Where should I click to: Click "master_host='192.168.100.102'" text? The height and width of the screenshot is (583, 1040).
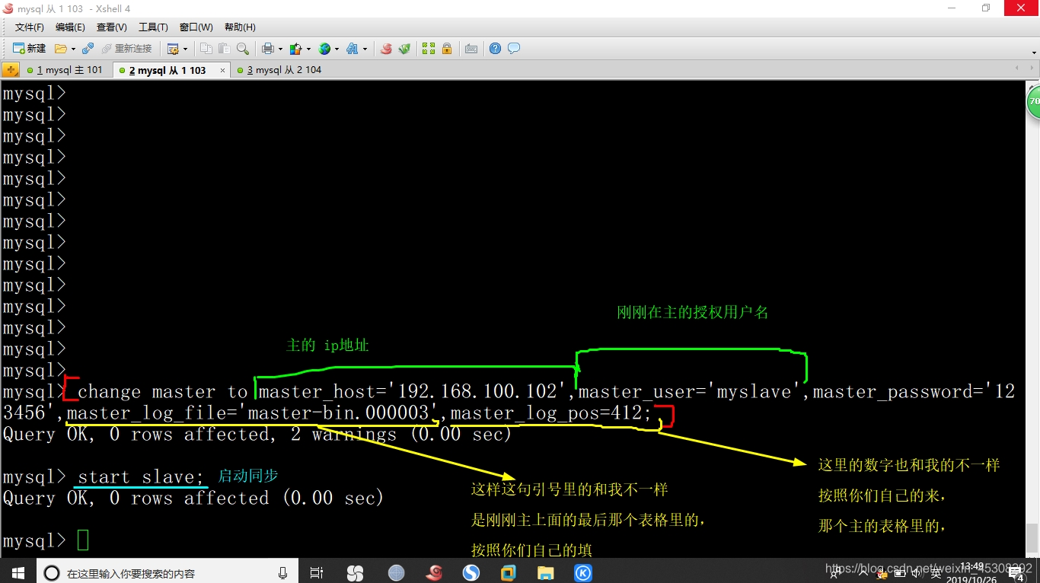415,392
